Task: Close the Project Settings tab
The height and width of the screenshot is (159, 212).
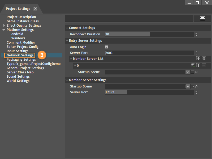Action: 35,9
